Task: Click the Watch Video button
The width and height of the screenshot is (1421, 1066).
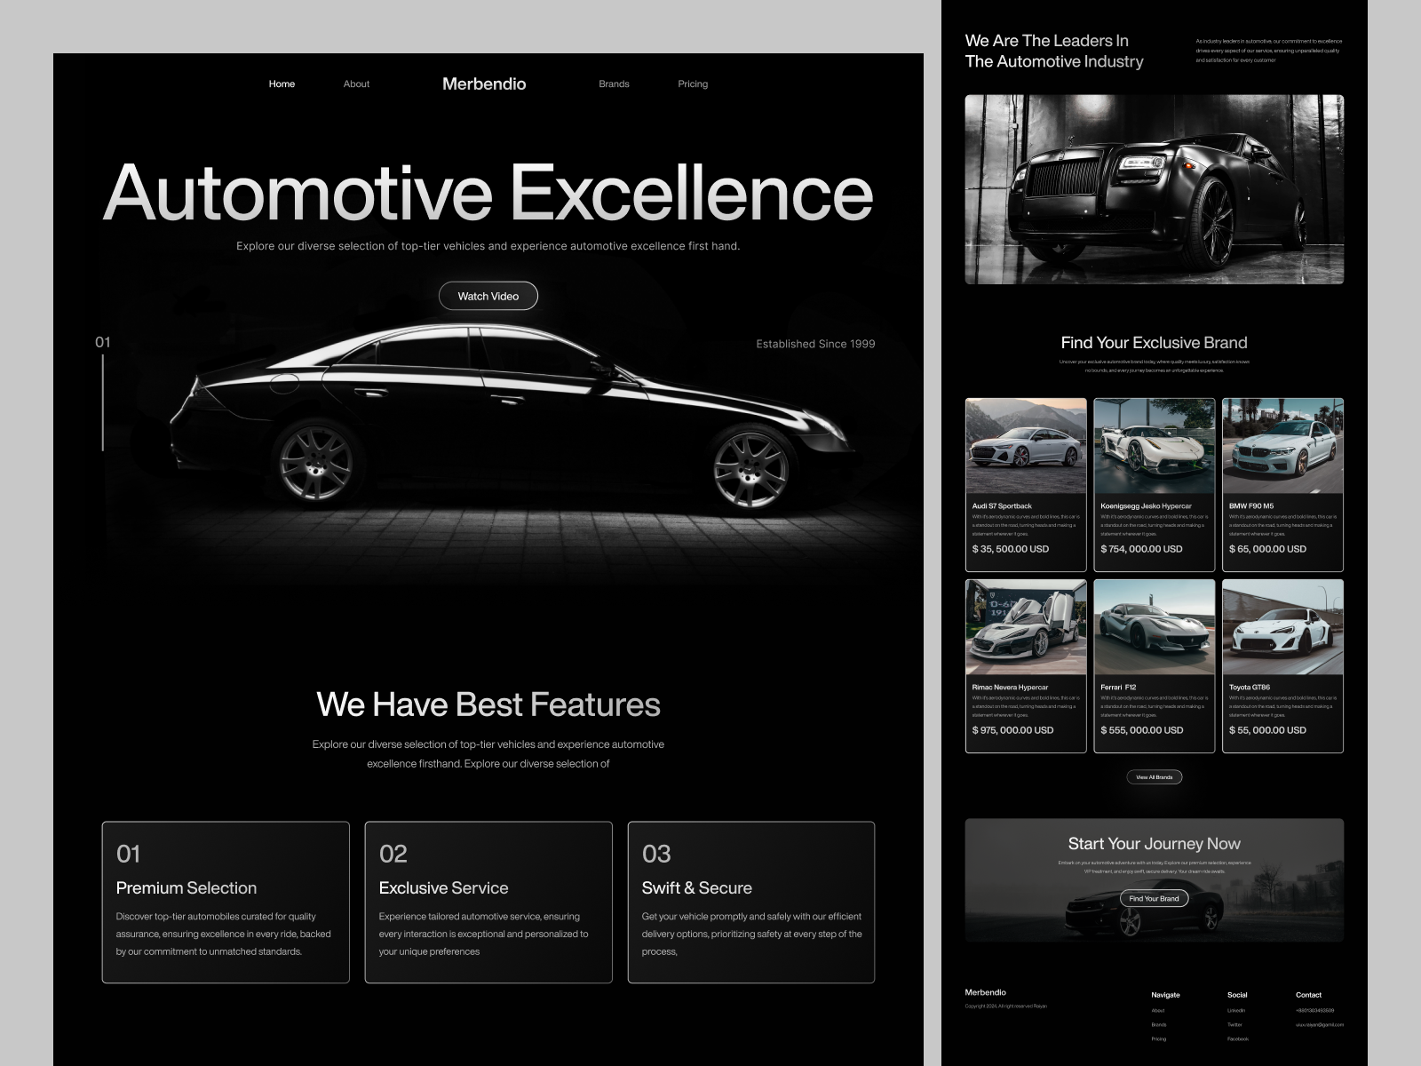Action: click(x=488, y=296)
